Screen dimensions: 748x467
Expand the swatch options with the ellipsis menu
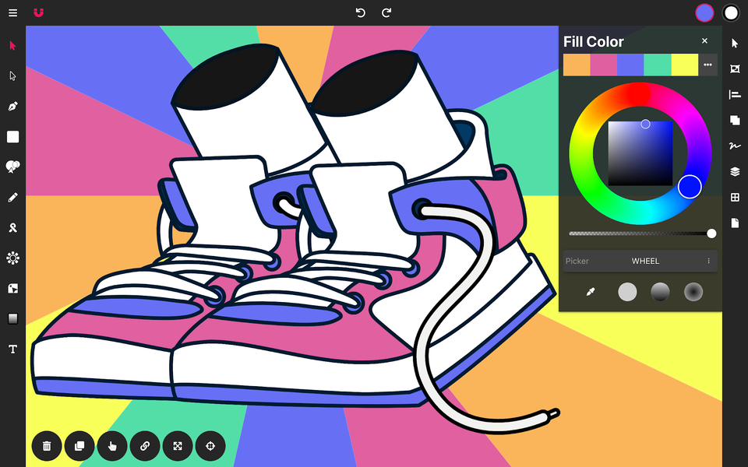pyautogui.click(x=707, y=65)
